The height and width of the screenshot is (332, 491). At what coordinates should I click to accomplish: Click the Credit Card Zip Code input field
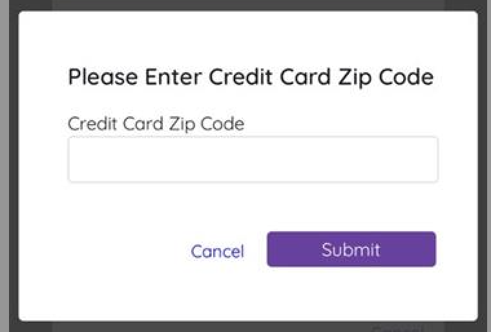pos(253,160)
